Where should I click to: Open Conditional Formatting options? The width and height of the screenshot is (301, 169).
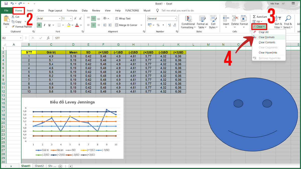[x=188, y=22]
